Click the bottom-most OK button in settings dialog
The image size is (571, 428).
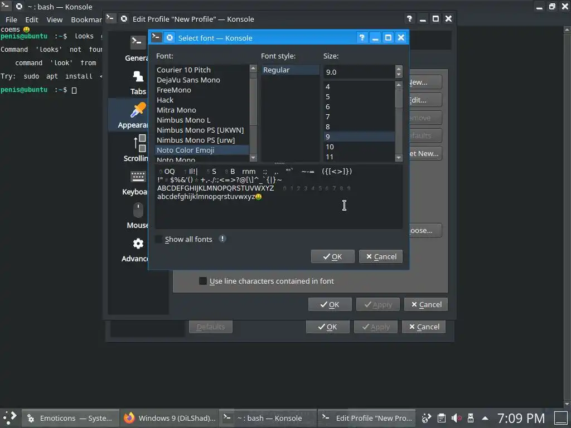tap(328, 327)
